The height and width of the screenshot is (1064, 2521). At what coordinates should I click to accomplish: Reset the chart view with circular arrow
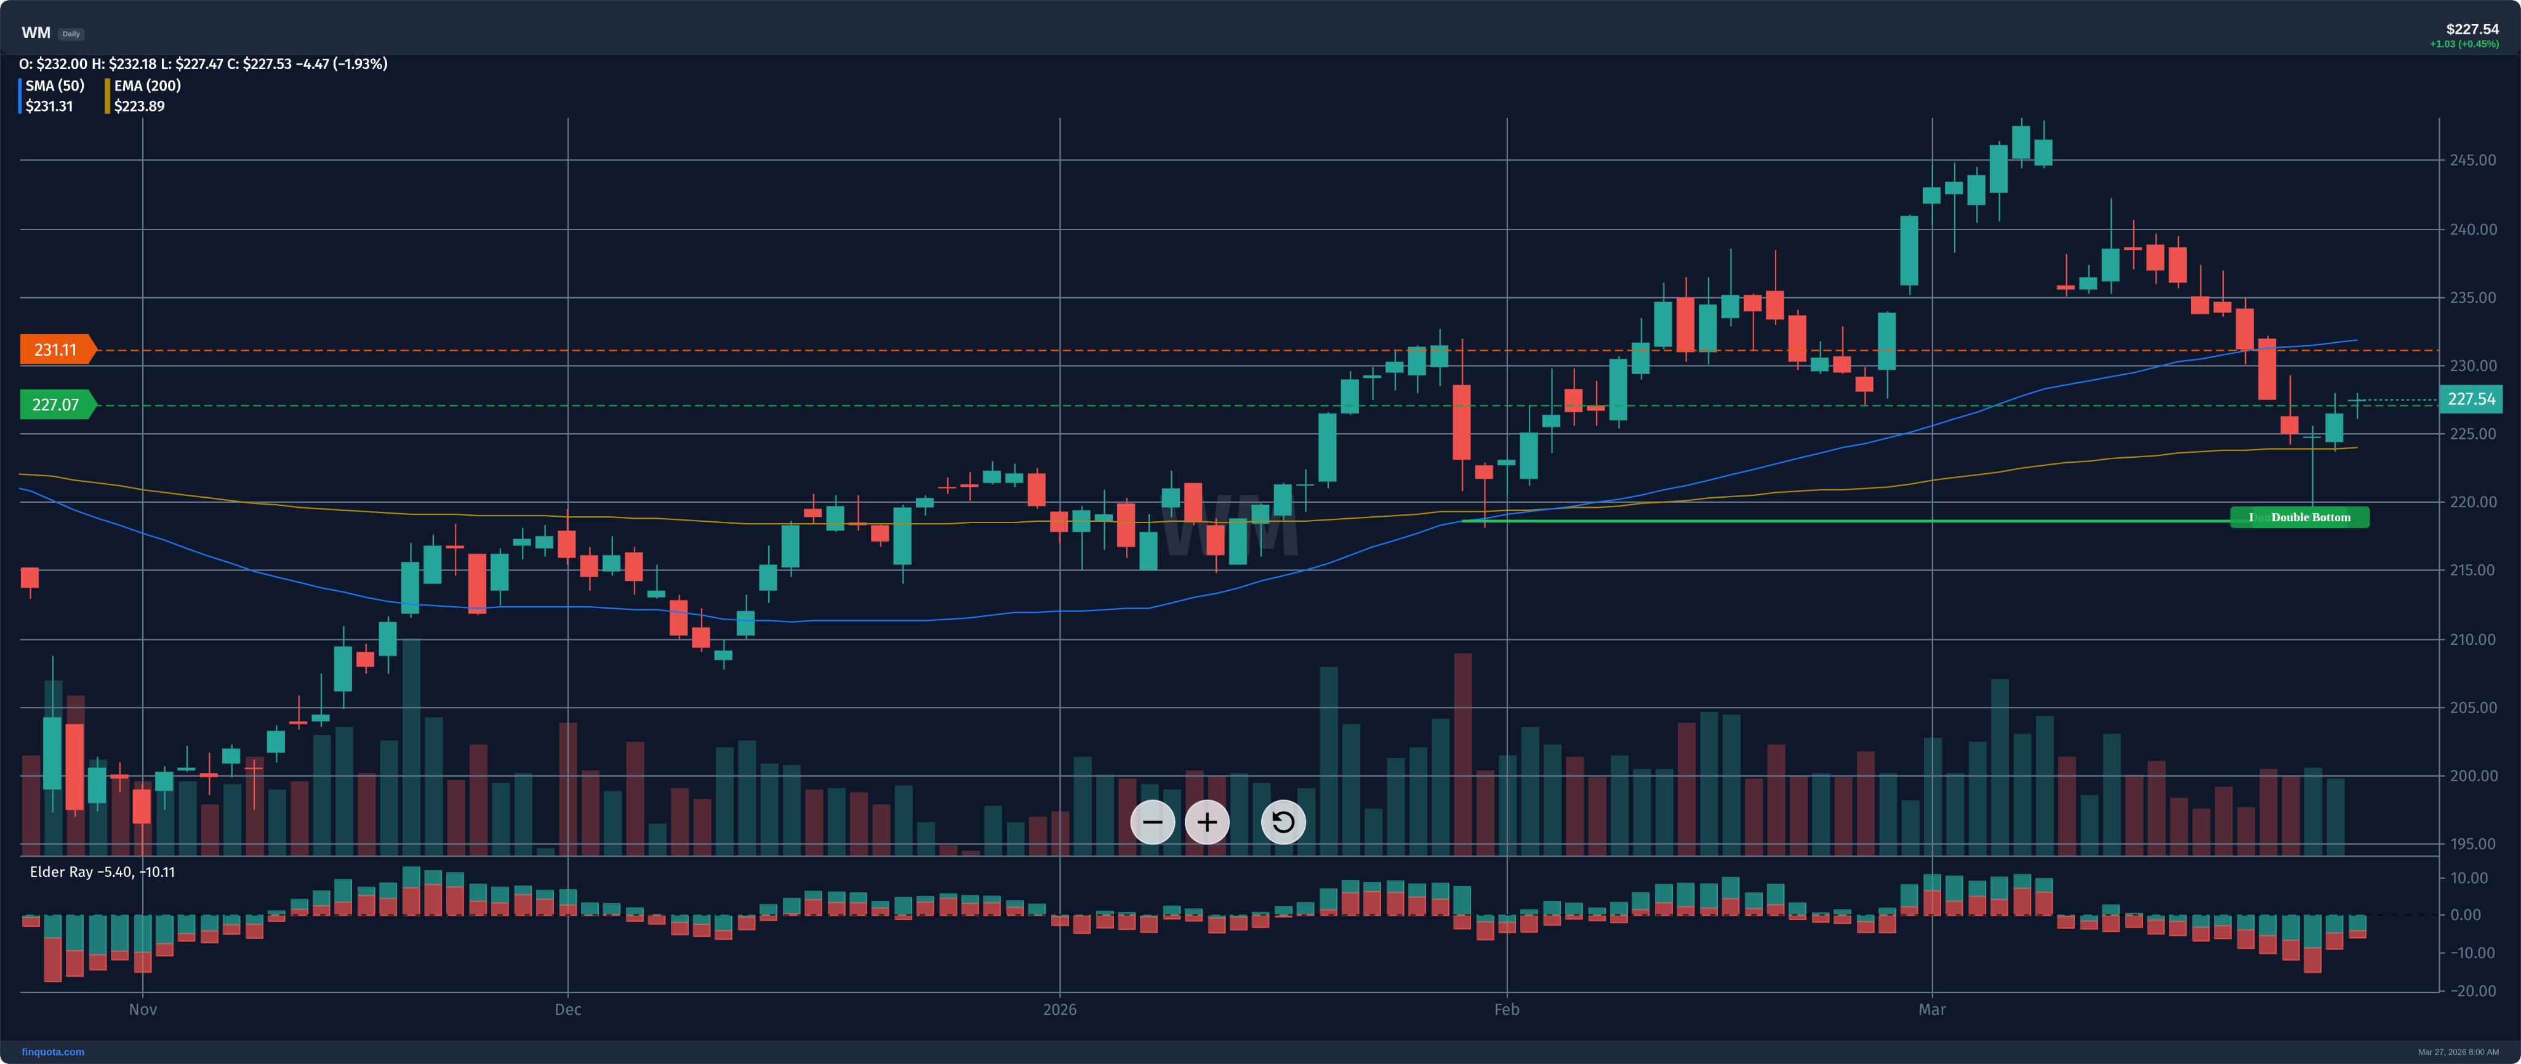[1283, 822]
